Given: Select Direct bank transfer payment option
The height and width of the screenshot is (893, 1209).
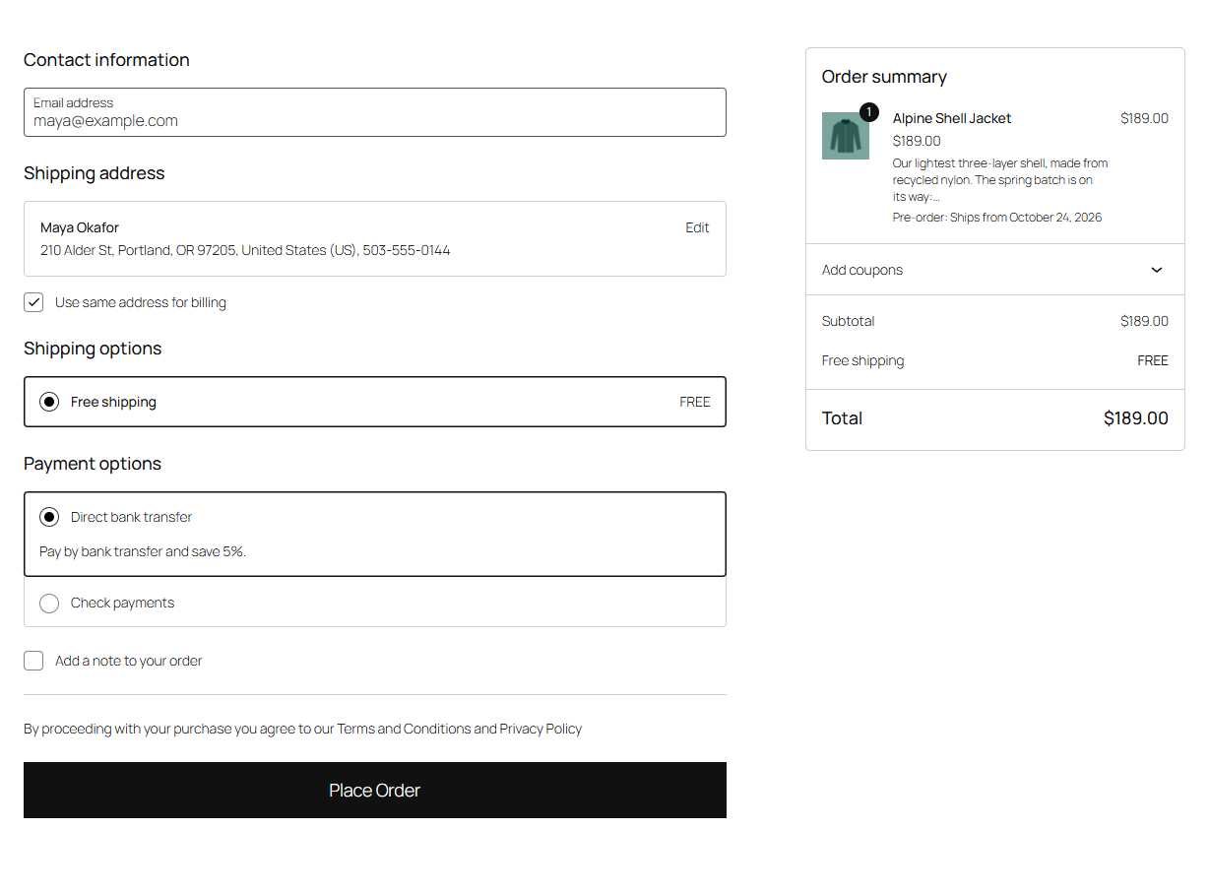Looking at the screenshot, I should pyautogui.click(x=49, y=517).
